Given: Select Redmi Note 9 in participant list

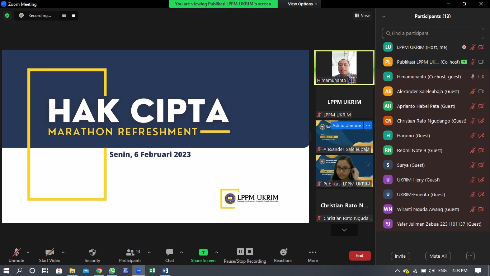Looking at the screenshot, I should pyautogui.click(x=433, y=150).
